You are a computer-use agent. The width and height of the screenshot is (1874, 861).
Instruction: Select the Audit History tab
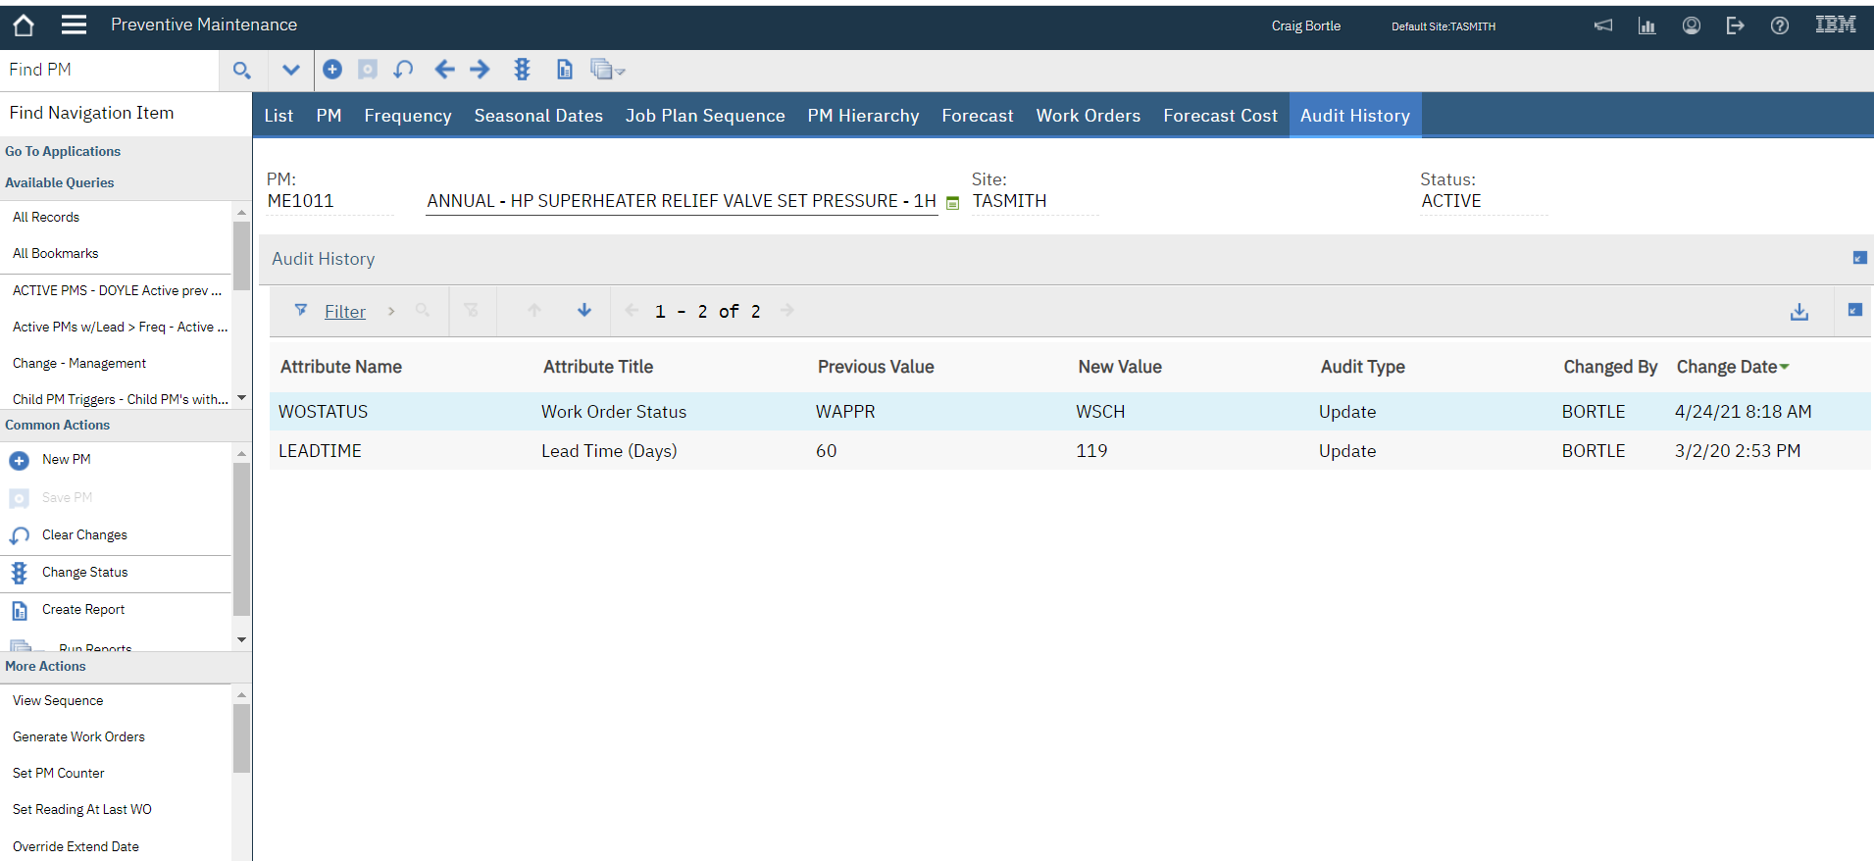1355,116
